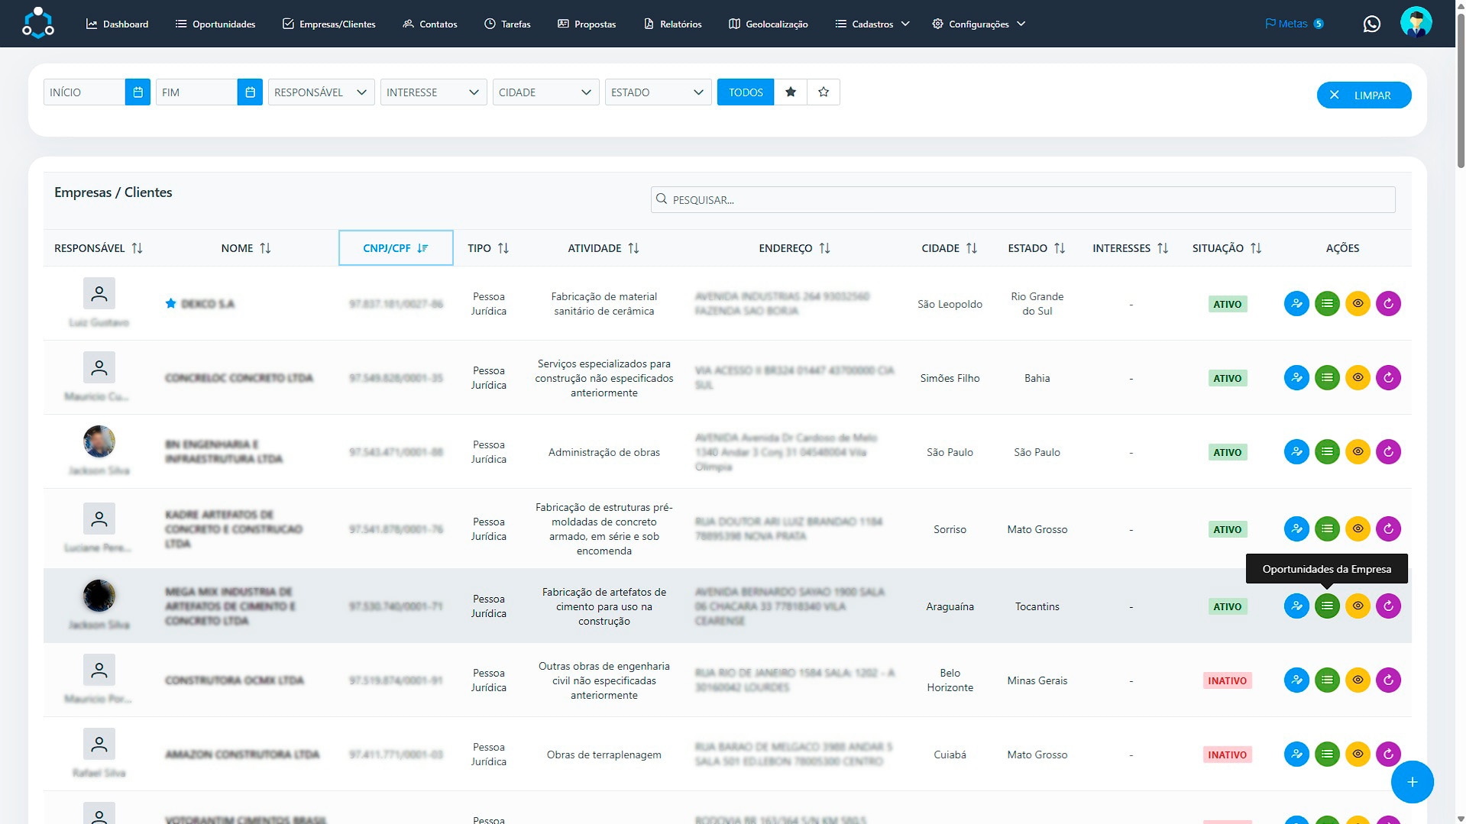The height and width of the screenshot is (824, 1466).
Task: View details via yellow eye icon, Sorriso row
Action: point(1358,529)
